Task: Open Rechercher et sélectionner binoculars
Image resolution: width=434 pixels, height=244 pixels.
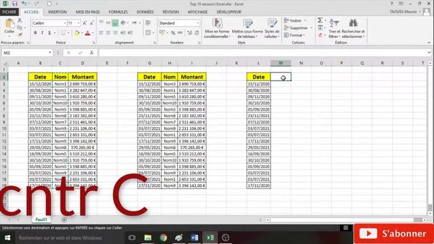Action: [353, 28]
